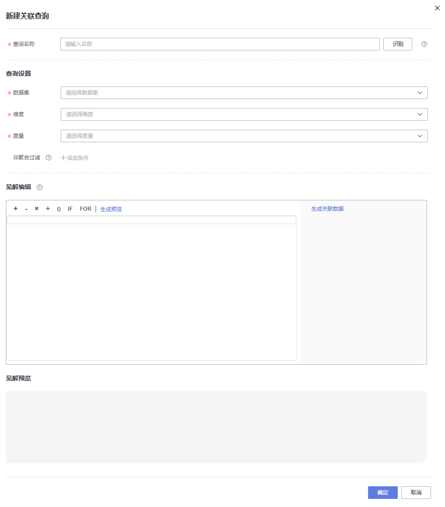Screen dimensions: 445x507
Task: Confirm with the 确定 button
Action: pyautogui.click(x=382, y=493)
